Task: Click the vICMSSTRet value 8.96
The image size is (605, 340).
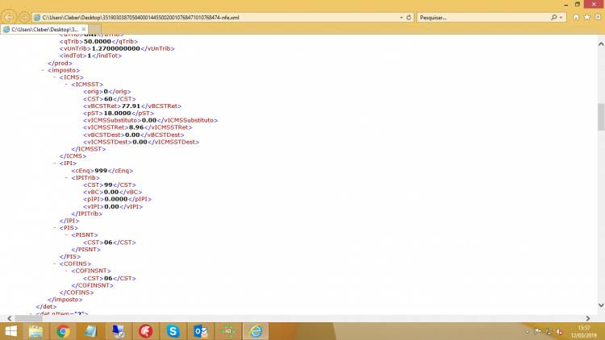Action: click(x=136, y=127)
